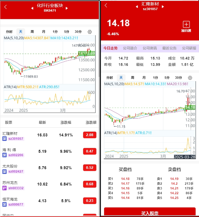Image resolution: width=199 pixels, height=217 pixels.
Task: Select 天 period in 汇隆新材 chart
Action: tap(121, 77)
